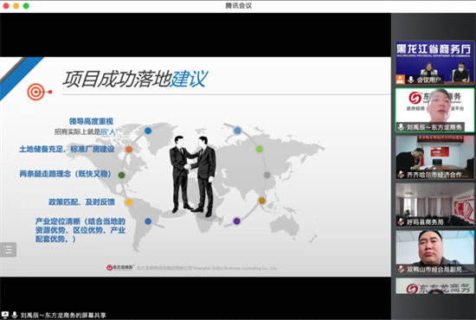Select the partly visible 东方龙商务 thumbnail at bottom

point(434,286)
